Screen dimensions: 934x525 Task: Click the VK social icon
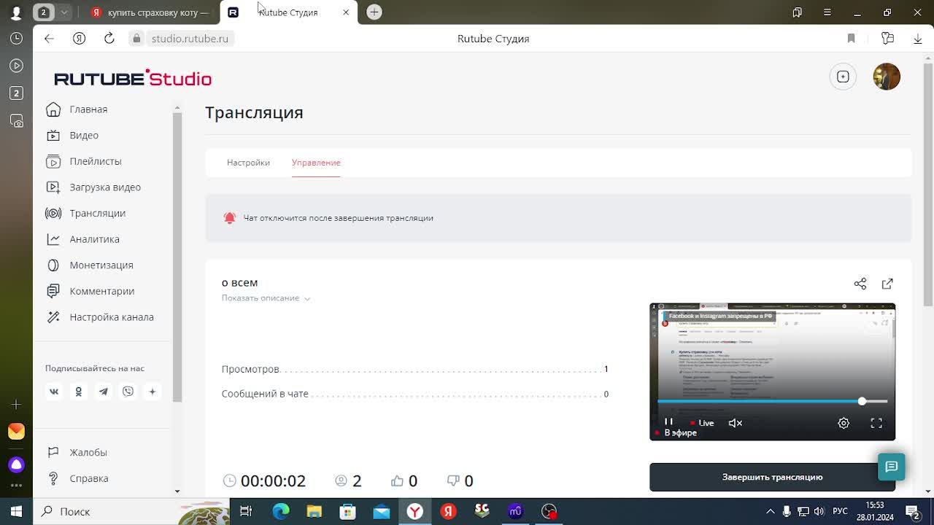[x=54, y=392]
